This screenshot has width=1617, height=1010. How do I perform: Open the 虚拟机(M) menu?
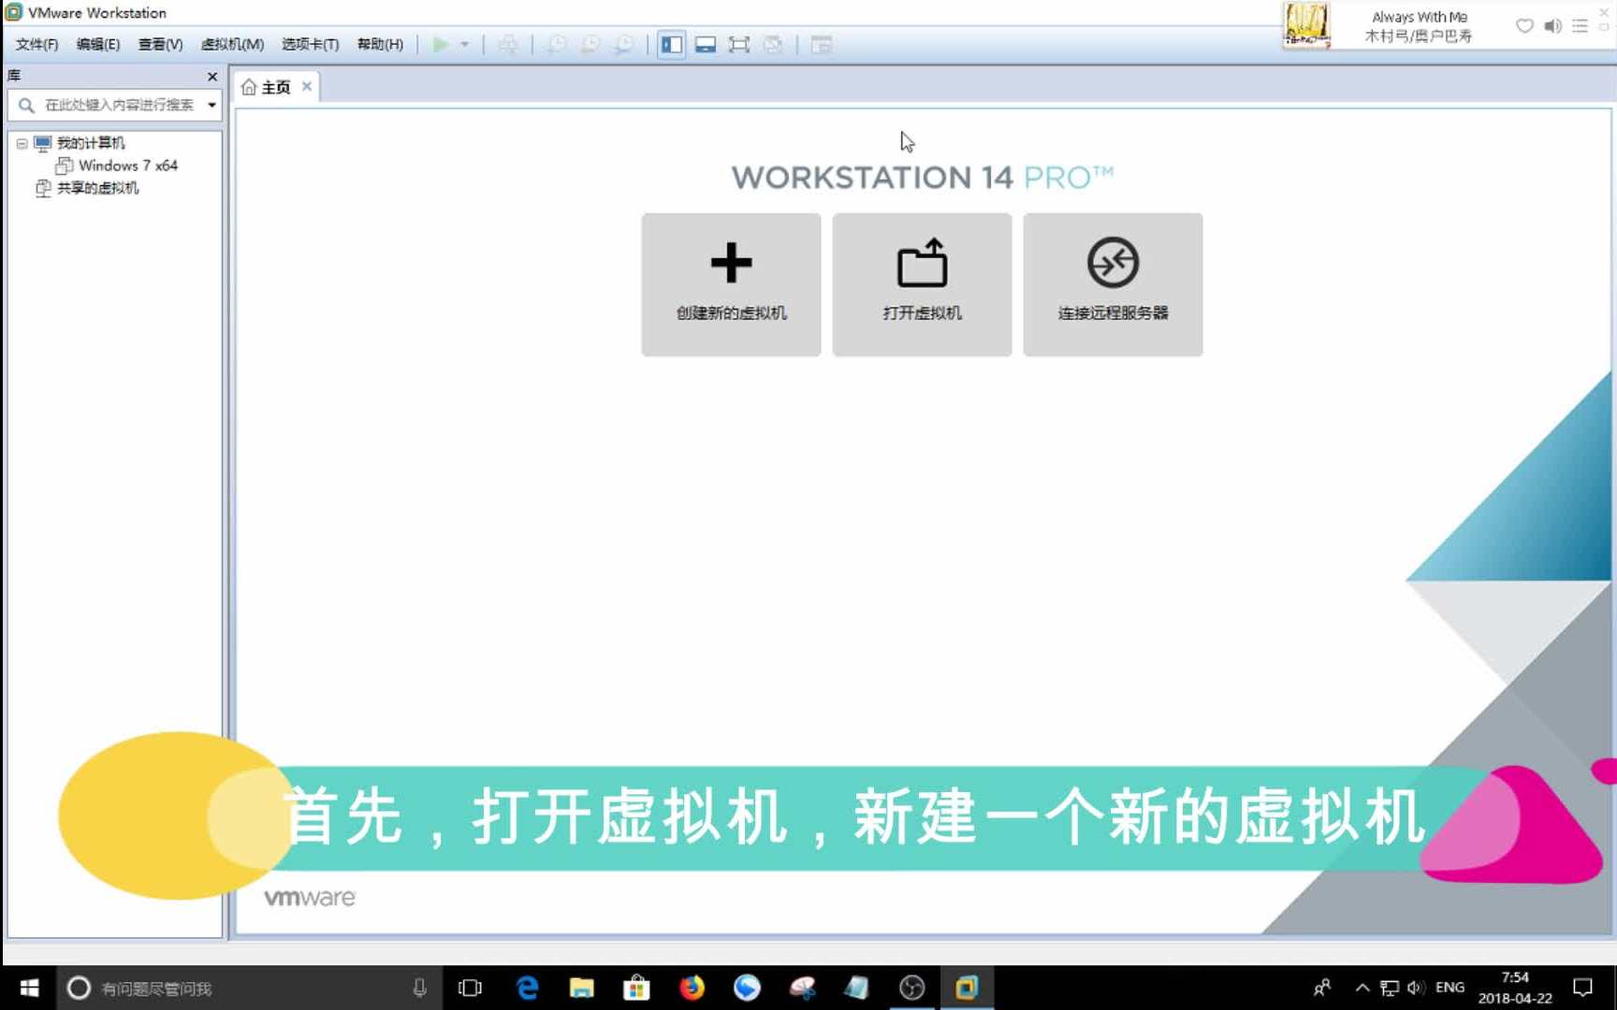pos(232,45)
